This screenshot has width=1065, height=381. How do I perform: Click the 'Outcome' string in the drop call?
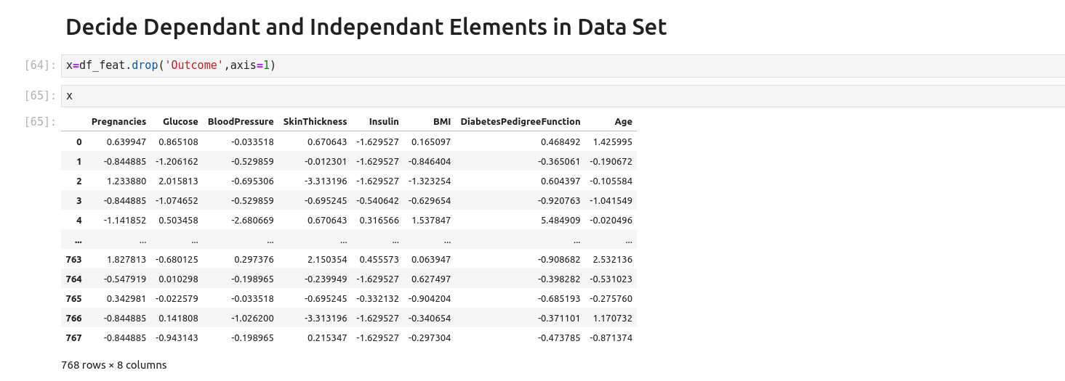[x=194, y=65]
